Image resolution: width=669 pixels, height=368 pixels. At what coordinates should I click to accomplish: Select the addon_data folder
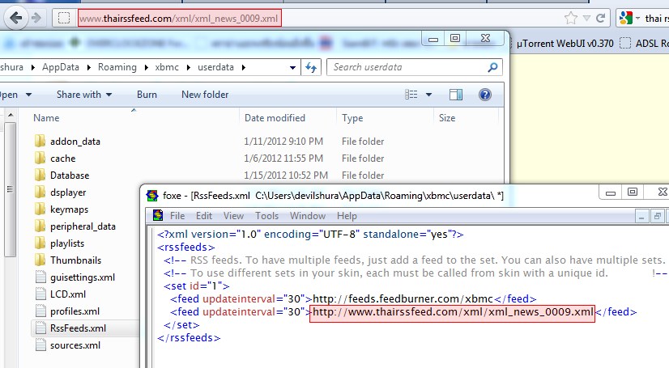coord(75,142)
